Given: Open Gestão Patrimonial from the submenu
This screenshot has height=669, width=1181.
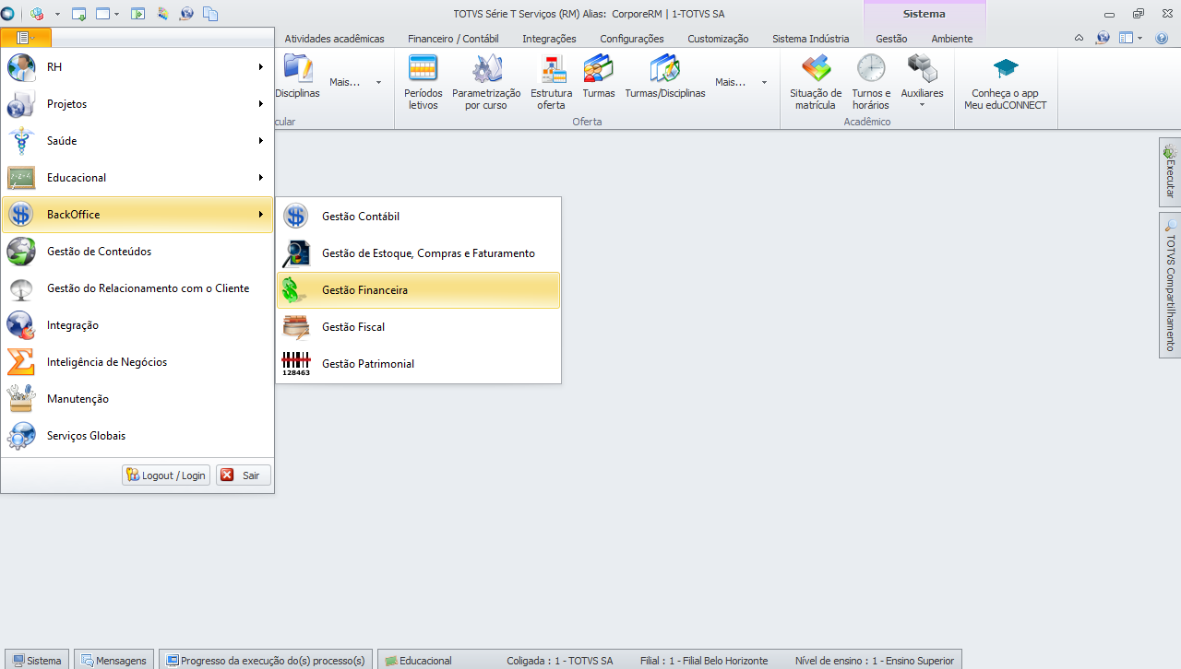Looking at the screenshot, I should 418,364.
